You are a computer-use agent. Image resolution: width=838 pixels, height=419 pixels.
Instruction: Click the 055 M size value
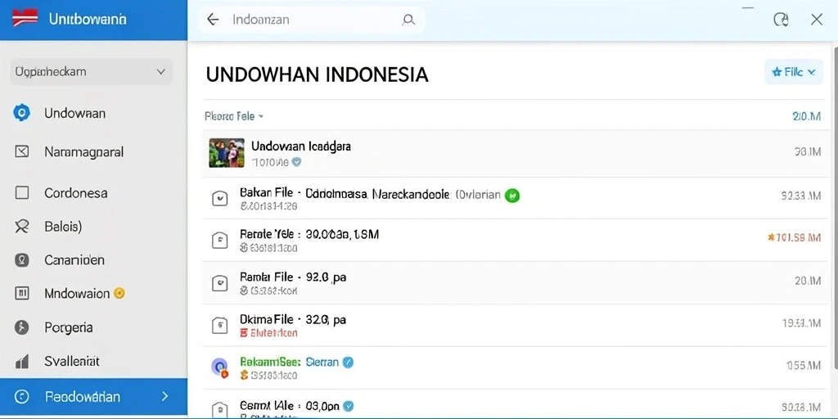click(x=804, y=366)
